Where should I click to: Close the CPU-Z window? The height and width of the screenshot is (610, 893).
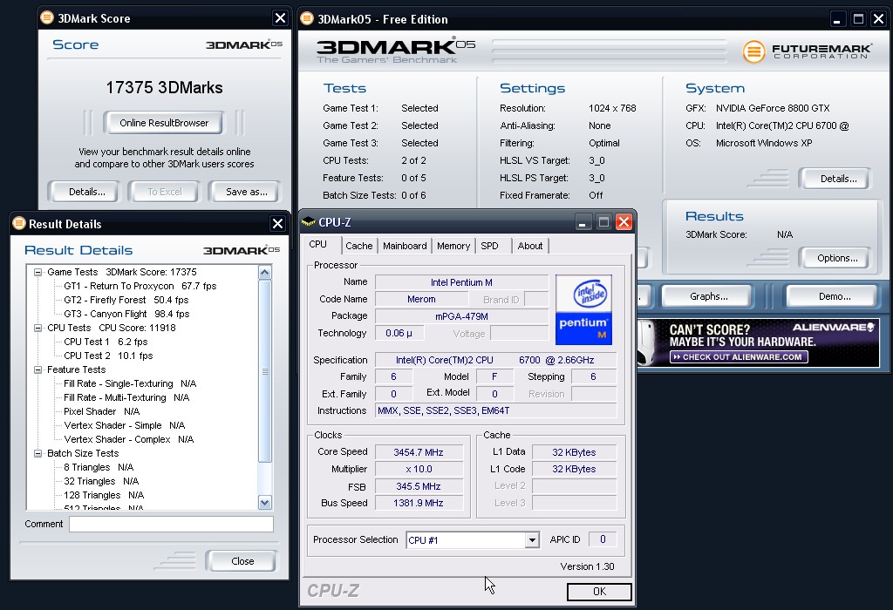coord(624,222)
